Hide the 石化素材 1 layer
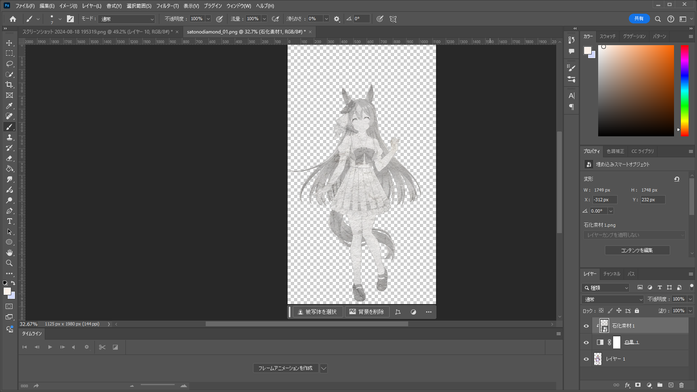Viewport: 697px width, 392px height. [x=586, y=326]
